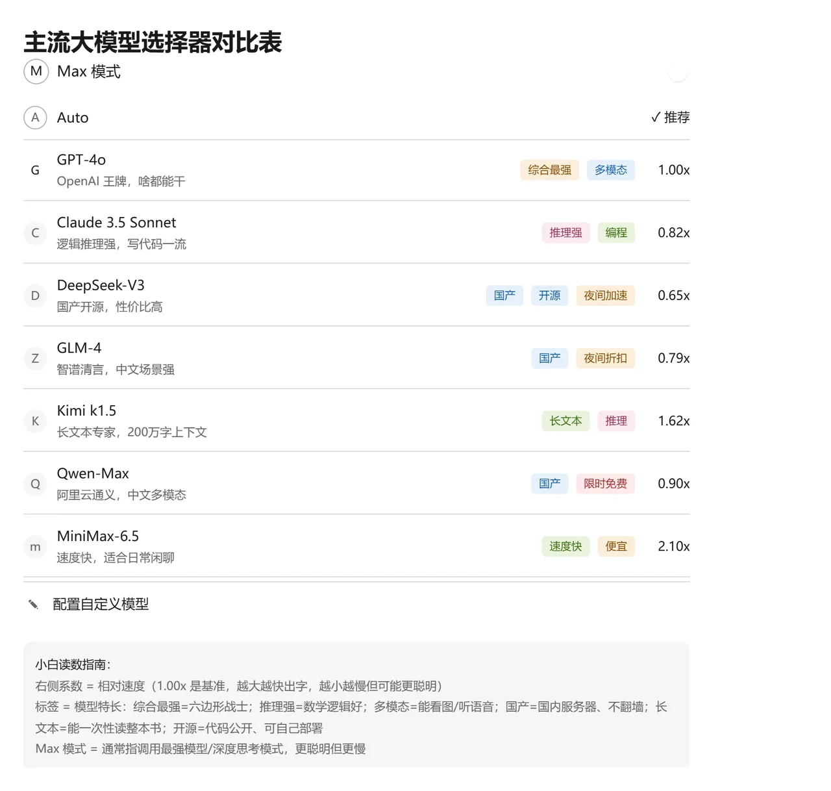This screenshot has width=831, height=791.
Task: Click description '智谱清言，中文场景强'
Action: (116, 370)
